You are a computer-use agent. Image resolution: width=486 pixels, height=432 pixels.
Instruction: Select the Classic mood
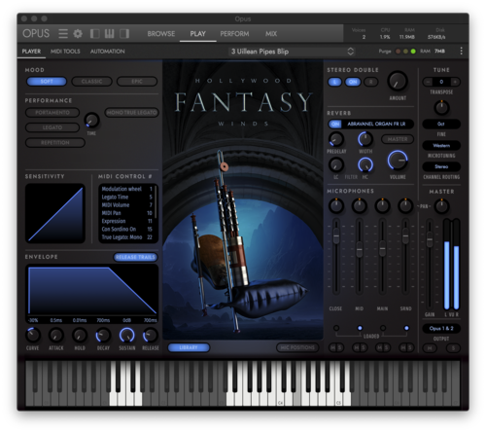91,82
